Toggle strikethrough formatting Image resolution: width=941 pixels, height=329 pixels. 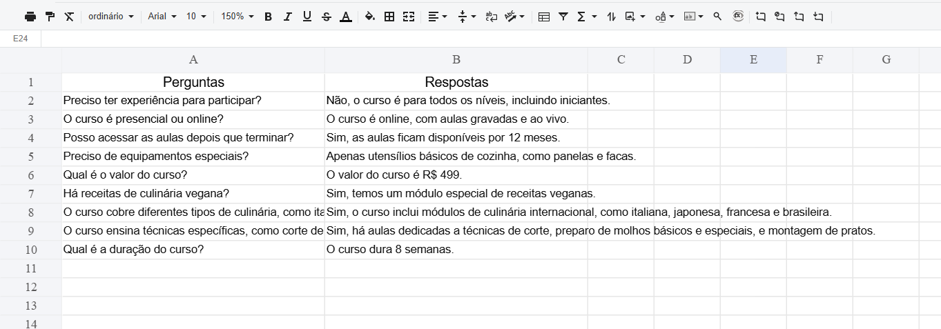326,16
